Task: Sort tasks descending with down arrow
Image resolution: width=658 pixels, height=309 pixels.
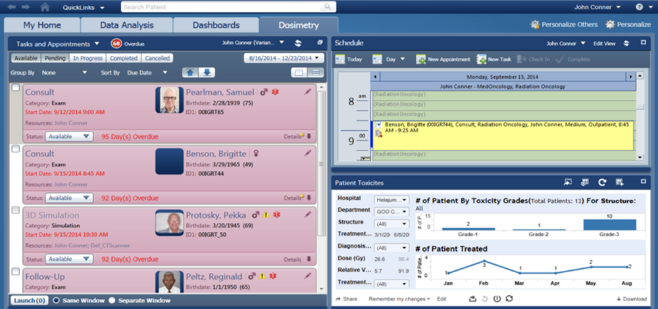Action: pyautogui.click(x=207, y=72)
